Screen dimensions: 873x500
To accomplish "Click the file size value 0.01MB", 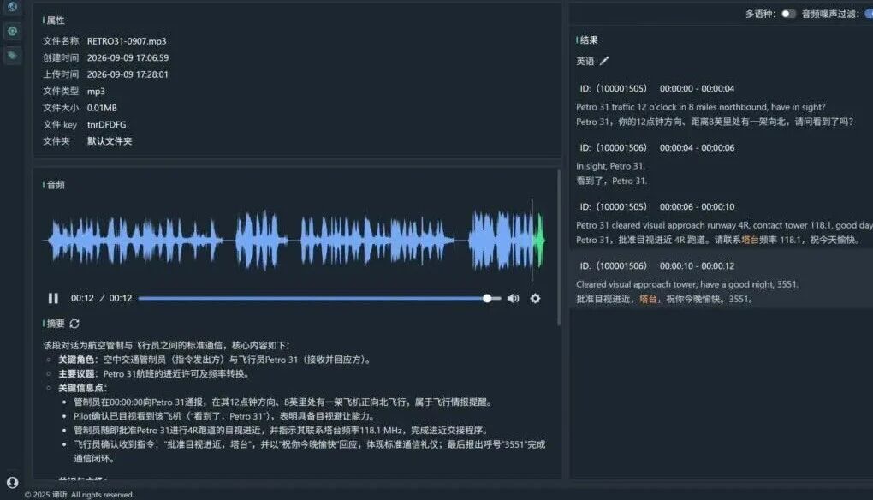I will [102, 108].
